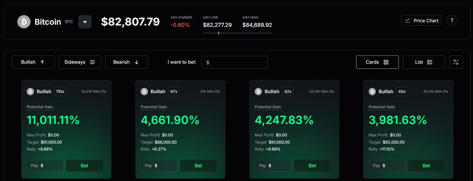The height and width of the screenshot is (181, 473).
Task: Open the BTC asset selector dropdown
Action: (85, 22)
